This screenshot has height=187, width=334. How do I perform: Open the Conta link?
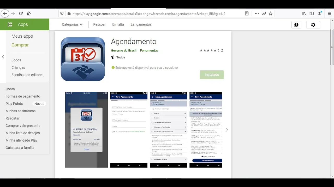click(10, 89)
